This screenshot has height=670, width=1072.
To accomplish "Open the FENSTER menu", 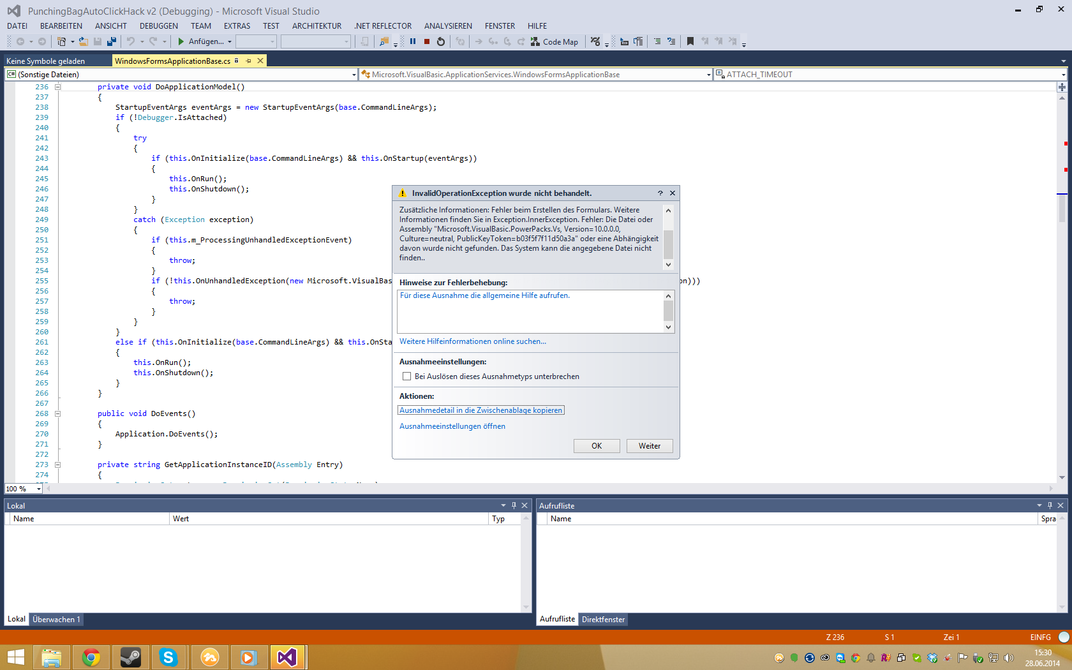I will point(500,26).
